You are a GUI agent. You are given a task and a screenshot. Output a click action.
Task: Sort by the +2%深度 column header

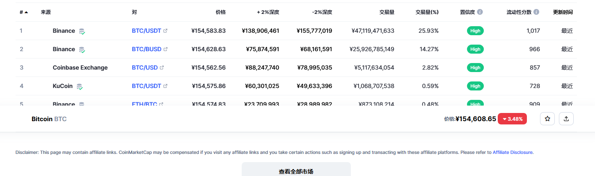pos(268,12)
